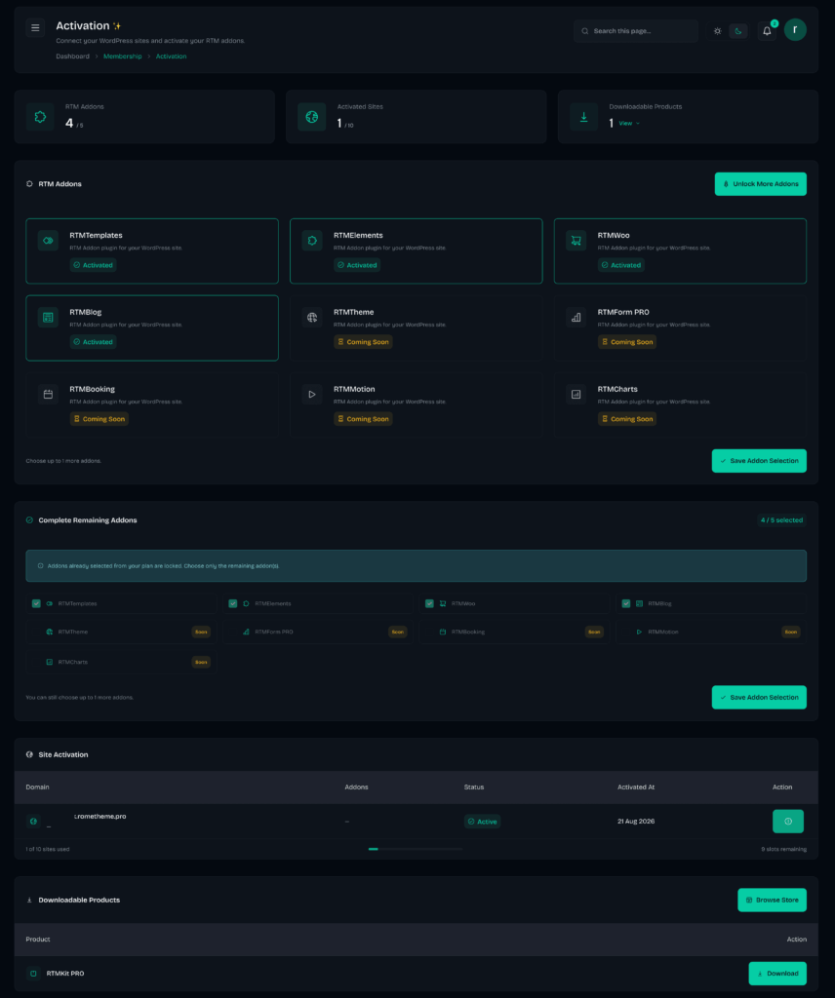Click the Downloadable Products heading download icon
Viewport: 835px width, 998px height.
(x=29, y=900)
